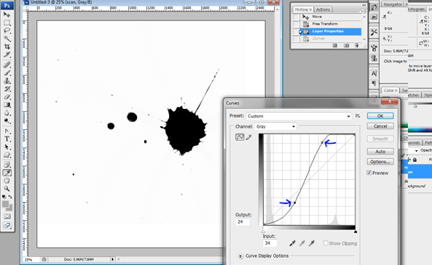This screenshot has width=432, height=265.
Task: Select the Crop tool
Action: 7,46
